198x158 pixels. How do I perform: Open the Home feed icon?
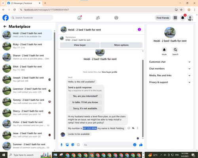(x=80, y=18)
